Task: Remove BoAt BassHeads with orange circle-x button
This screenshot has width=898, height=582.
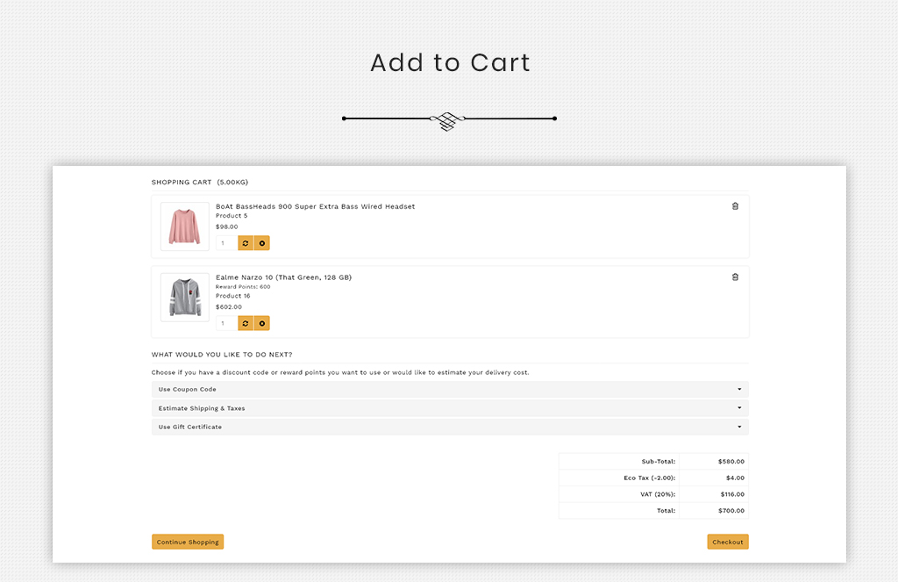Action: tap(262, 243)
